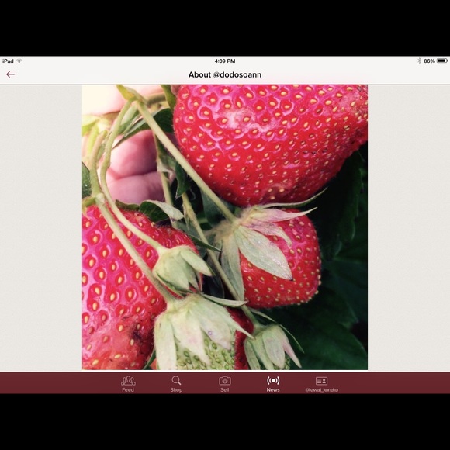450x450 pixels.
Task: Tap the iPad carrier label
Action: pos(8,61)
